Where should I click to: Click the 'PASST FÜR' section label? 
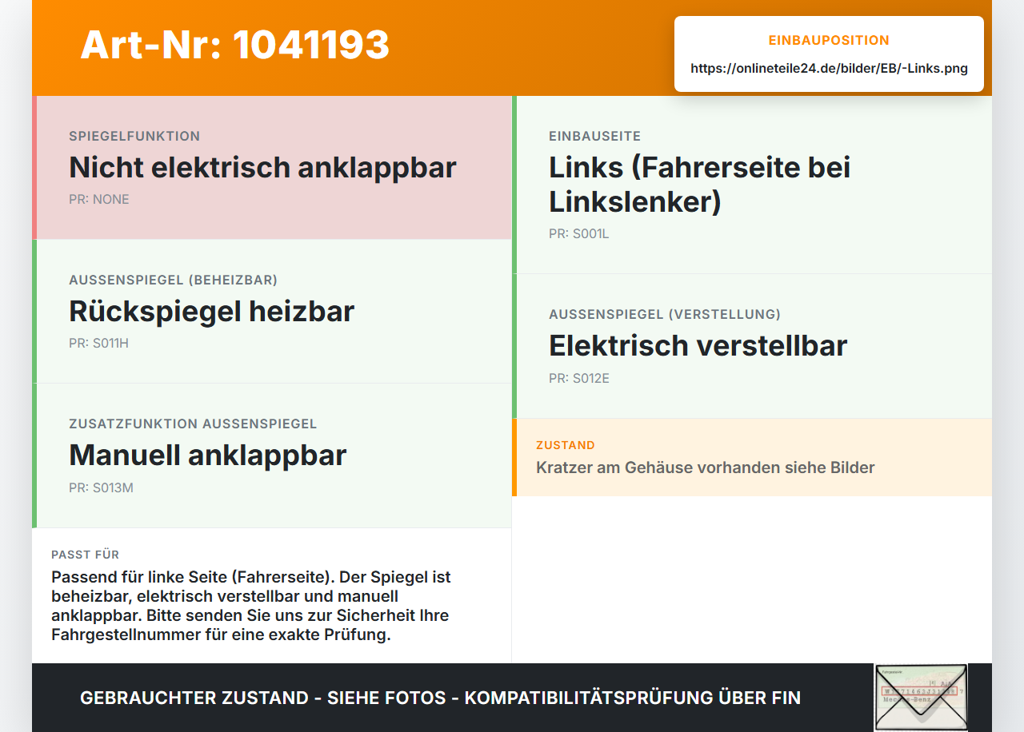[86, 555]
